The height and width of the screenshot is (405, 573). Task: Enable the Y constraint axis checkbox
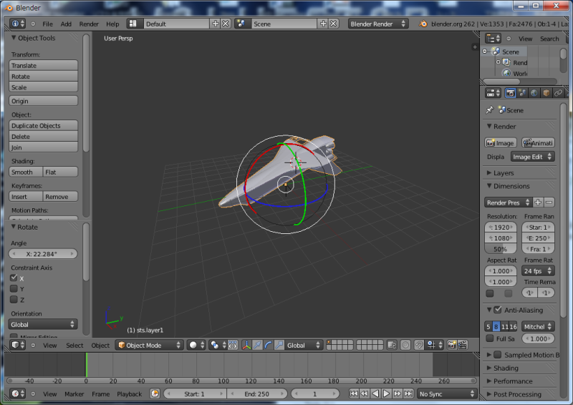(x=14, y=288)
